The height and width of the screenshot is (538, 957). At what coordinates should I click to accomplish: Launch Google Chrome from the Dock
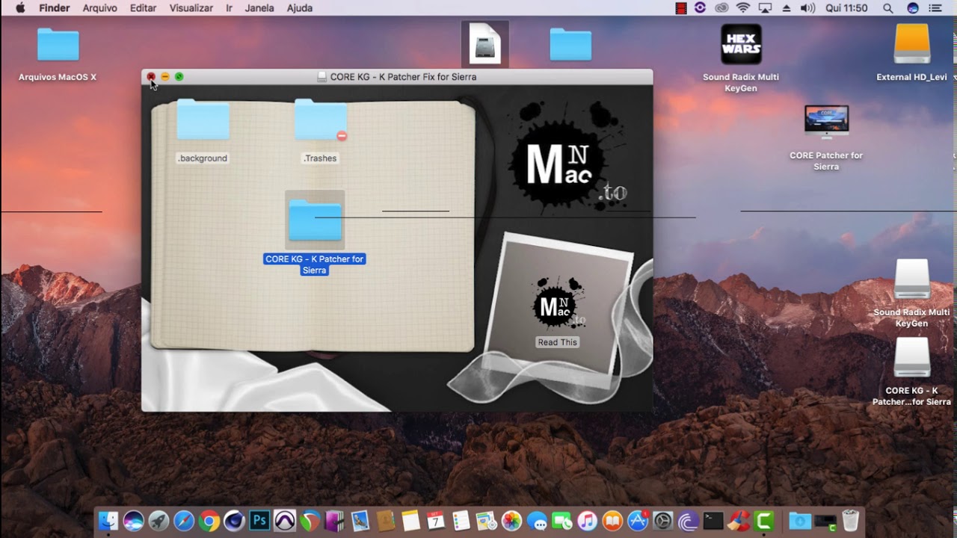[x=209, y=521]
